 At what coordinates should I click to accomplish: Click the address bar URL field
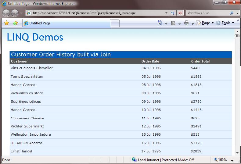[x=95, y=13]
